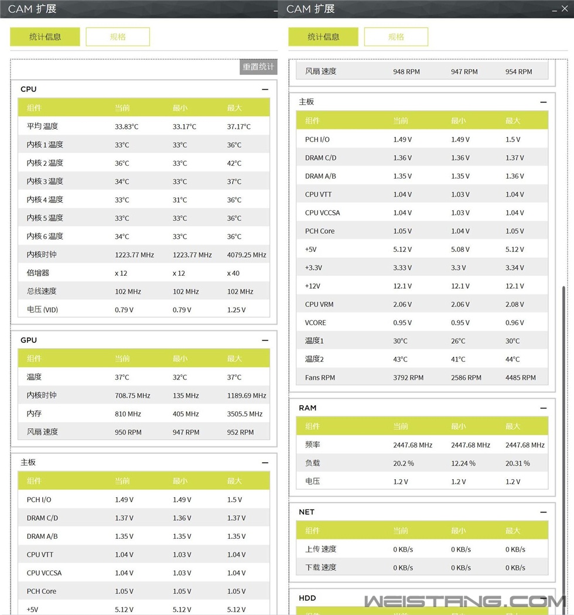
Task: Select the VCORE row in 主板 table
Action: 422,323
